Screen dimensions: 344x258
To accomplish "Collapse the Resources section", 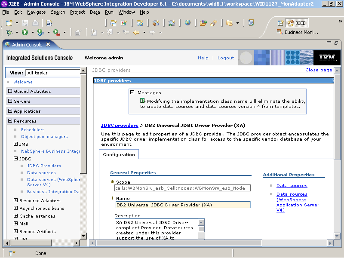I will point(10,121).
